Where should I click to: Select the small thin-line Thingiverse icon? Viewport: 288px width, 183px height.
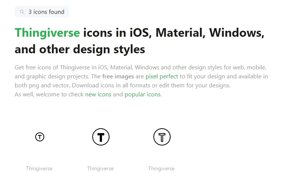[x=40, y=137]
